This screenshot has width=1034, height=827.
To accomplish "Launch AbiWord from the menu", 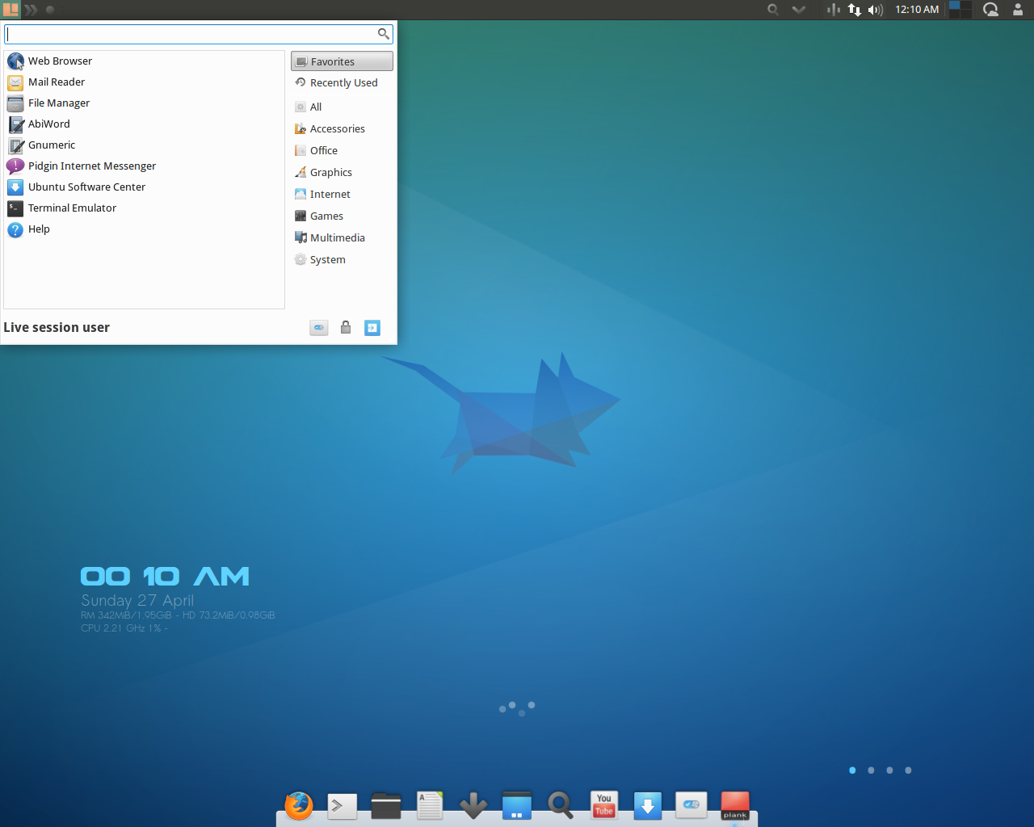I will coord(144,124).
